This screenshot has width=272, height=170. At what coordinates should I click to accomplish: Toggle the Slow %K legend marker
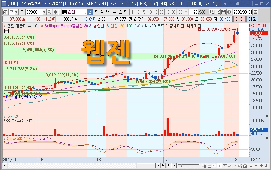5,139
